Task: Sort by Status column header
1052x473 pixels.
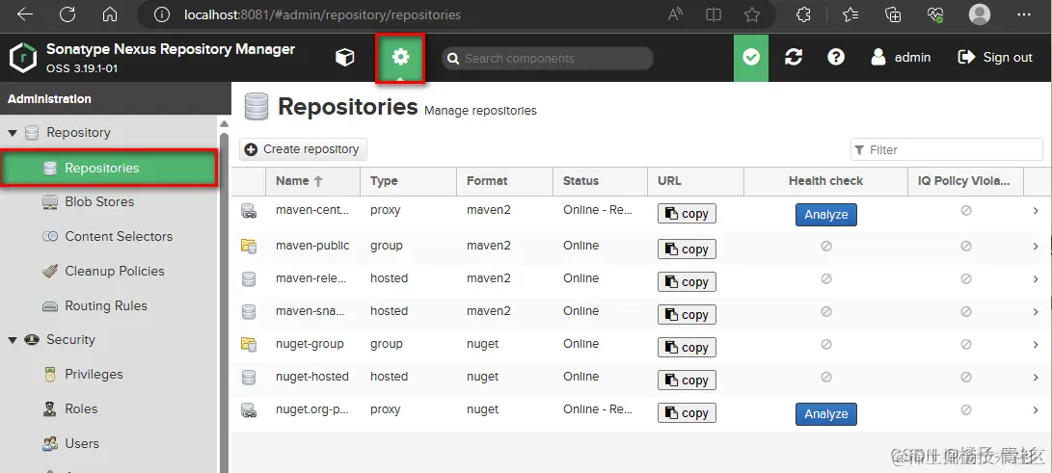Action: (x=601, y=181)
